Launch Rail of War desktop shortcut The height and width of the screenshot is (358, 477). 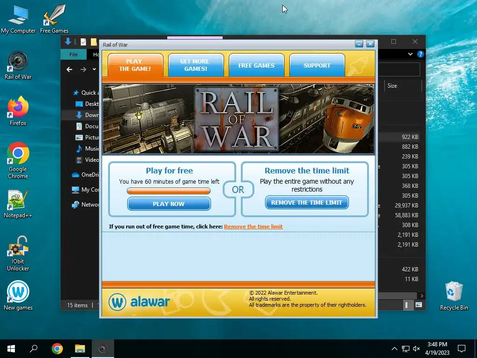(18, 65)
